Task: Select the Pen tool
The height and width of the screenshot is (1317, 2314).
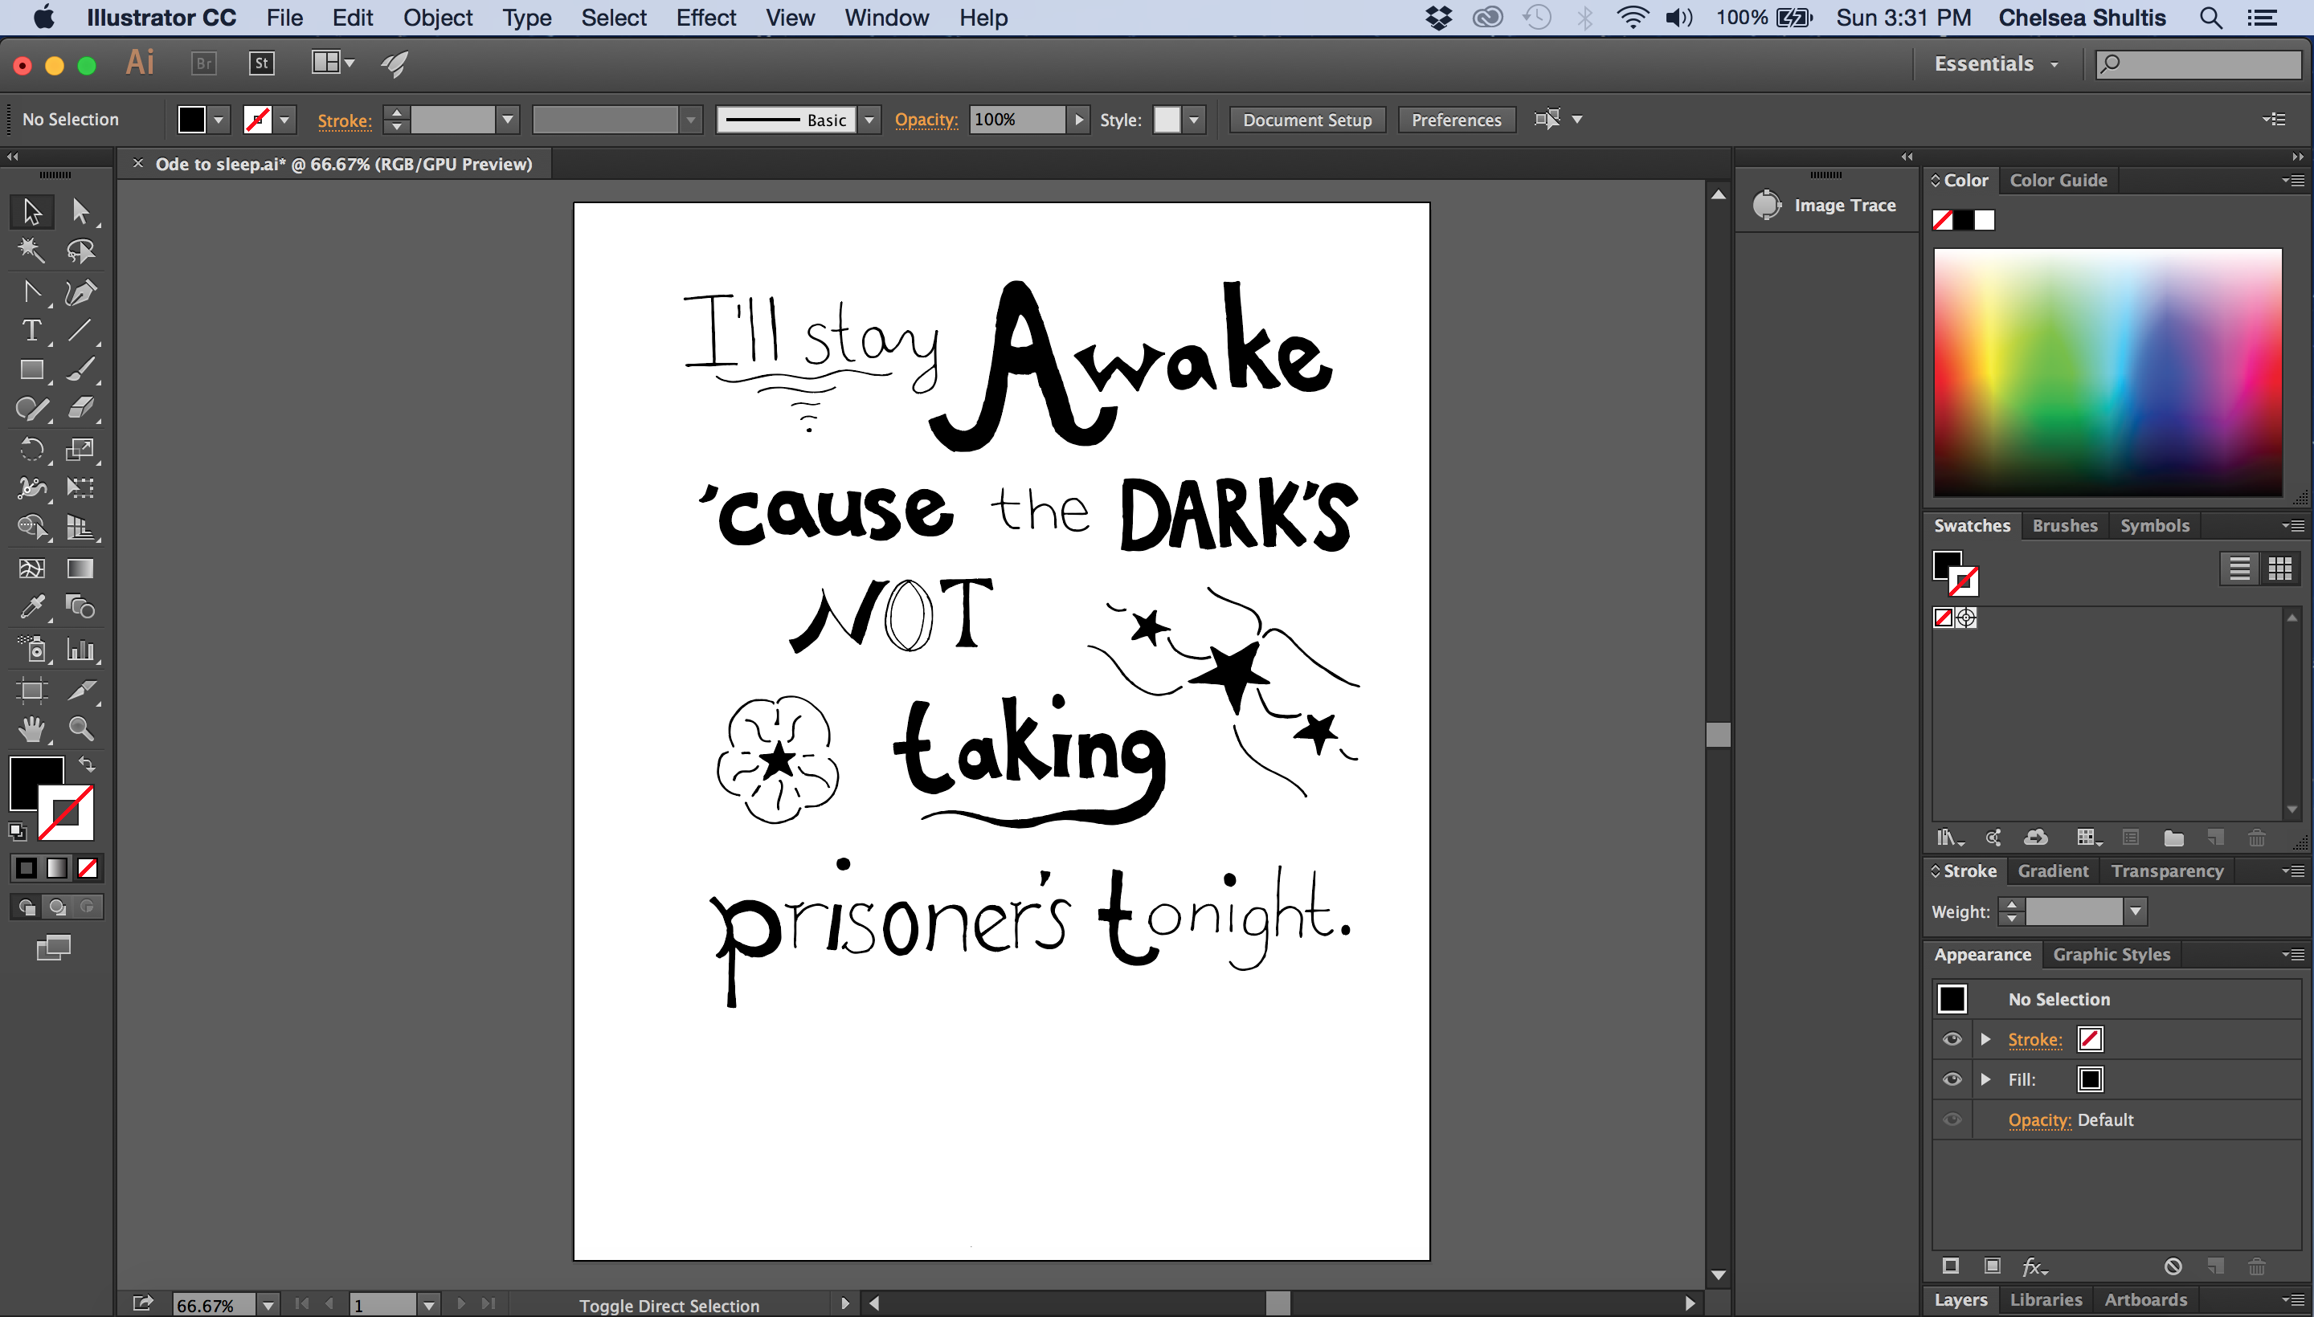Action: pyautogui.click(x=80, y=292)
